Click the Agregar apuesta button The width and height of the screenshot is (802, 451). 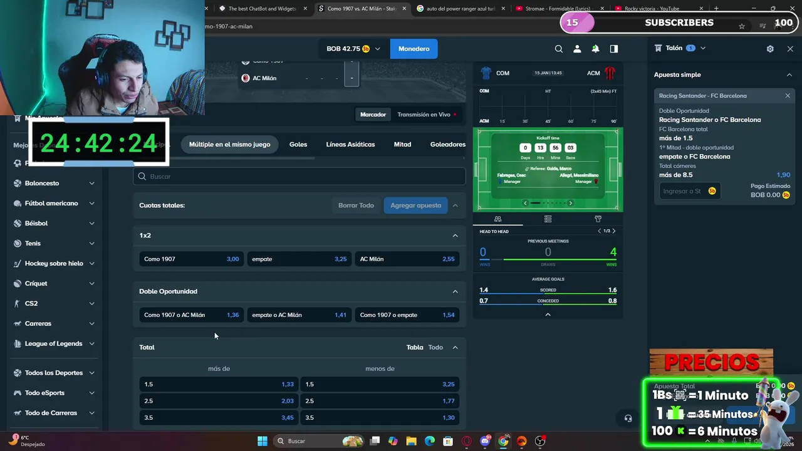point(416,205)
